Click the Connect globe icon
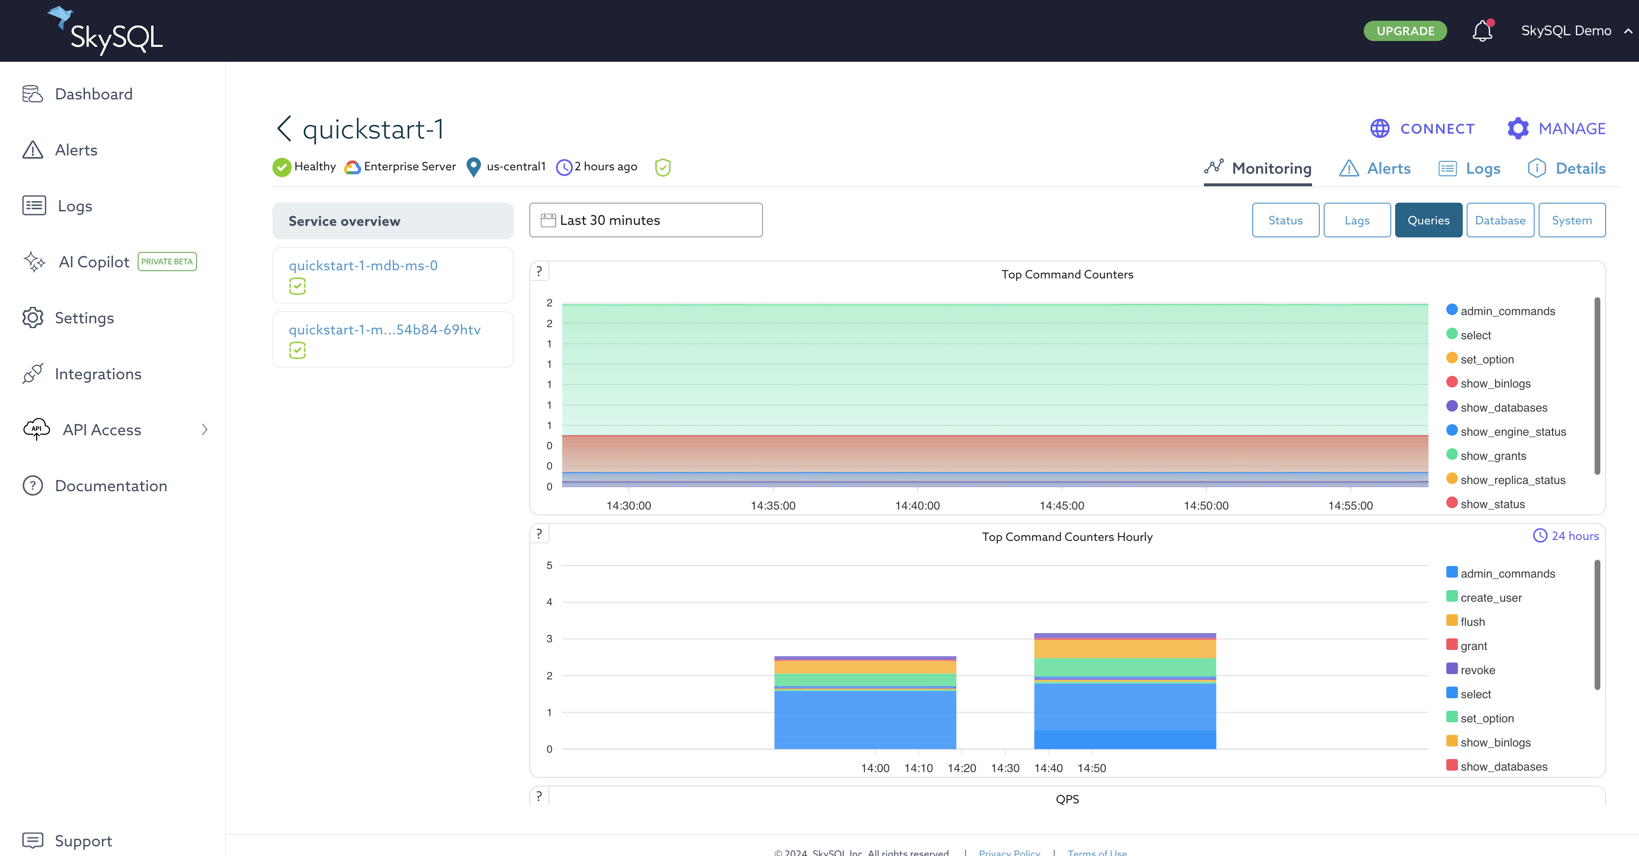Viewport: 1639px width, 856px height. coord(1379,128)
